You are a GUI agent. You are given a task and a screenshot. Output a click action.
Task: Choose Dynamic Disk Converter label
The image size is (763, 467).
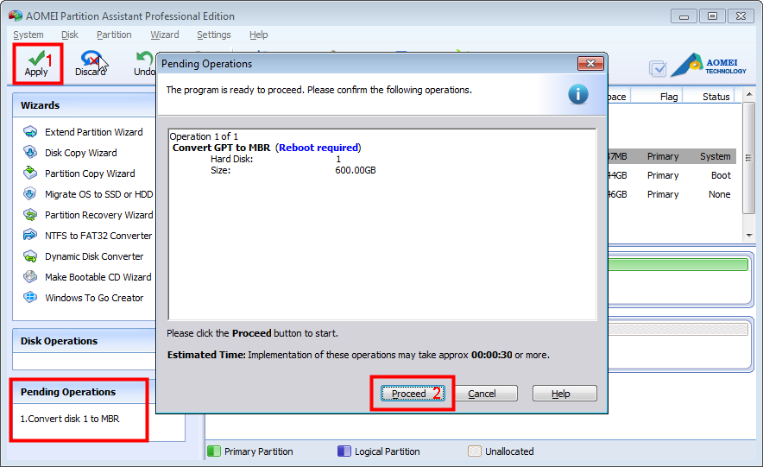[94, 256]
